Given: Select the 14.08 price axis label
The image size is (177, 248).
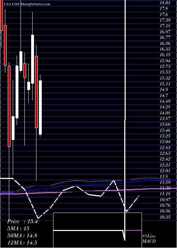Looking at the screenshot, I should (x=165, y=113).
